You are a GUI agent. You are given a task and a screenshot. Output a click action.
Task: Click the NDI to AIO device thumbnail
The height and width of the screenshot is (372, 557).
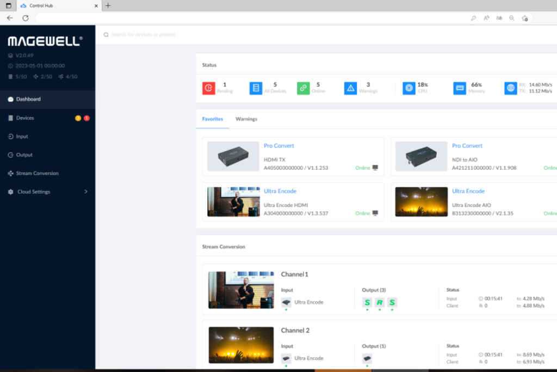tap(422, 156)
